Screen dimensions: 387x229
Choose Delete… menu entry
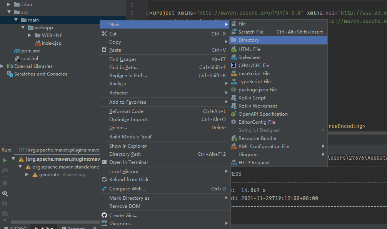[165, 127]
